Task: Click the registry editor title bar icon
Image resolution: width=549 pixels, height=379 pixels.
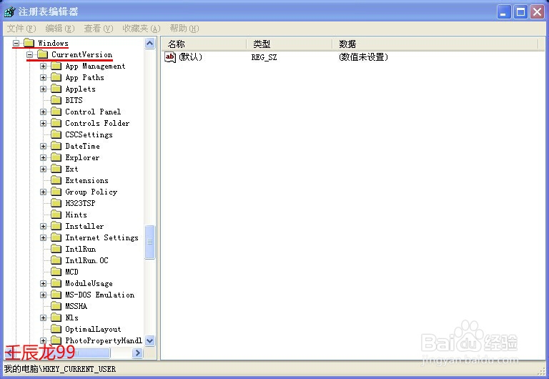Action: point(9,11)
